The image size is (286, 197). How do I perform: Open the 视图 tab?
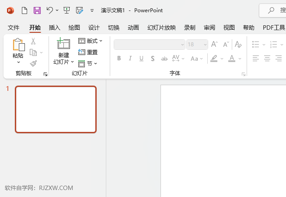pyautogui.click(x=229, y=28)
